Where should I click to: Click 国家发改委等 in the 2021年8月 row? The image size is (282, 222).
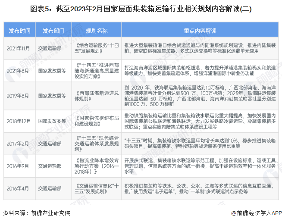pyautogui.click(x=52, y=71)
